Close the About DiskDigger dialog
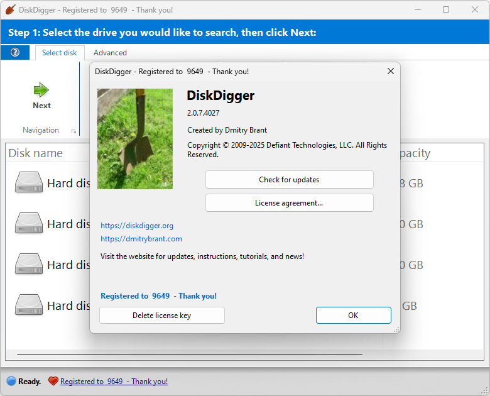The height and width of the screenshot is (396, 490). pos(391,71)
